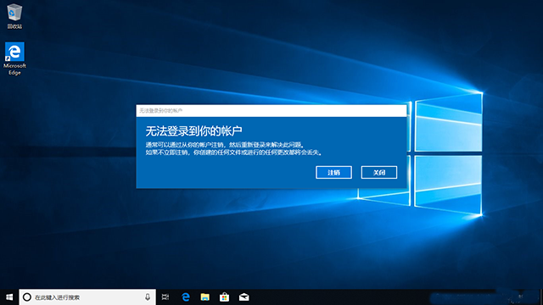Image resolution: width=543 pixels, height=305 pixels.
Task: Click the 关闭 close button in dialog
Action: [x=379, y=172]
